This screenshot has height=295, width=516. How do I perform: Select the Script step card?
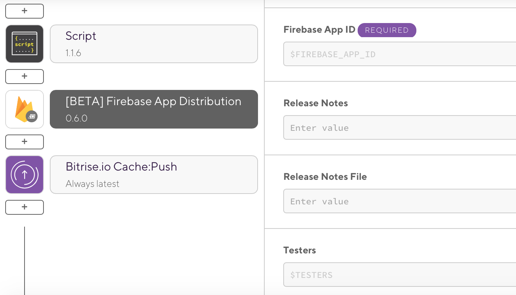pos(154,44)
